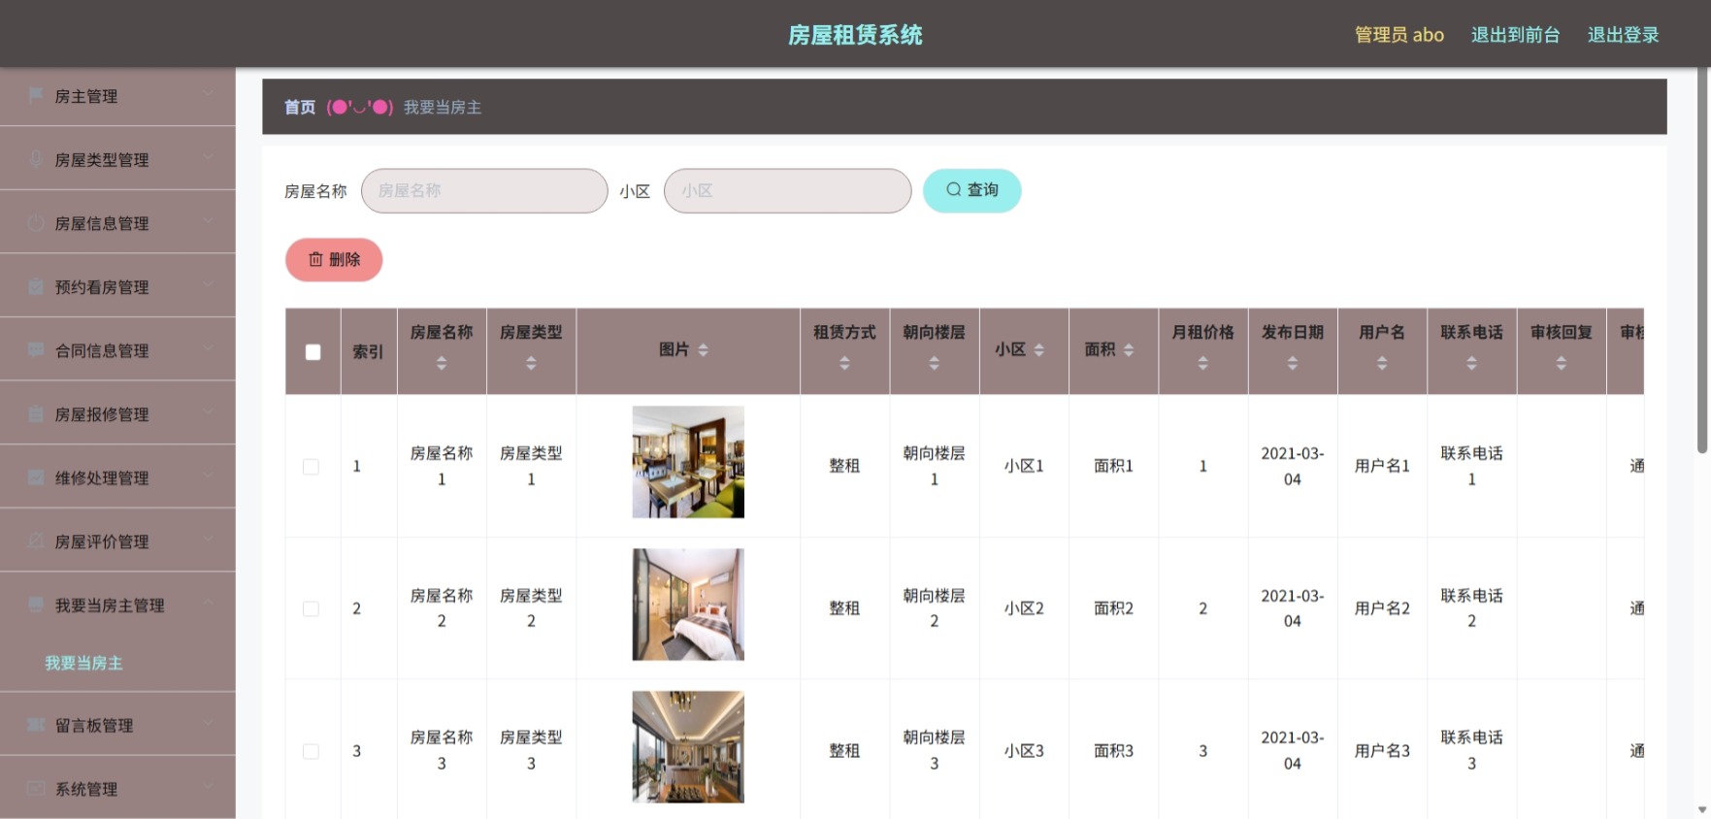Sort by 用户名 column arrows

1382,363
